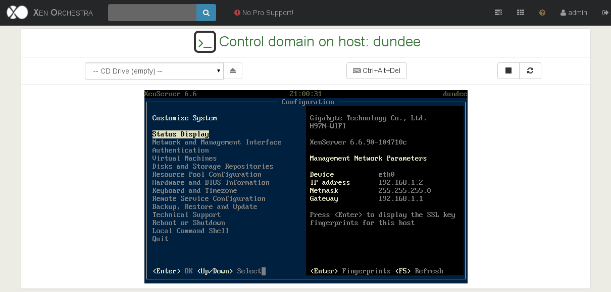Viewport: 611px width, 292px height.
Task: Select Backup, Restore and Update entry
Action: coord(205,207)
